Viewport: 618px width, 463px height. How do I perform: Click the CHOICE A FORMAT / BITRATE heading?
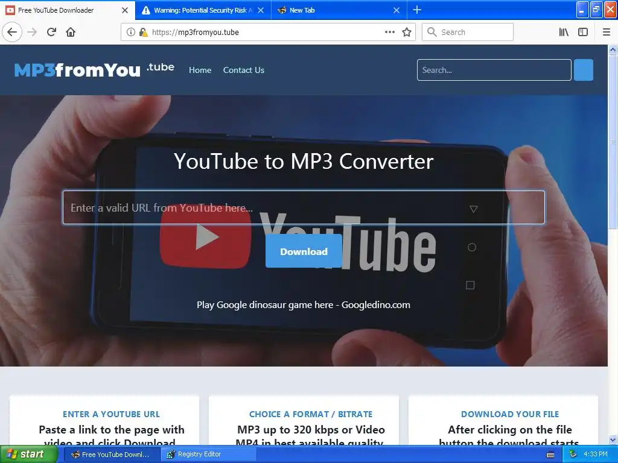click(311, 414)
